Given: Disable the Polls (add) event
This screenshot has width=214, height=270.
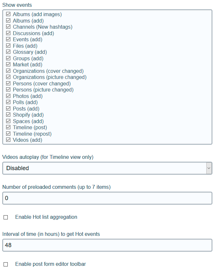Looking at the screenshot, I should (8, 102).
